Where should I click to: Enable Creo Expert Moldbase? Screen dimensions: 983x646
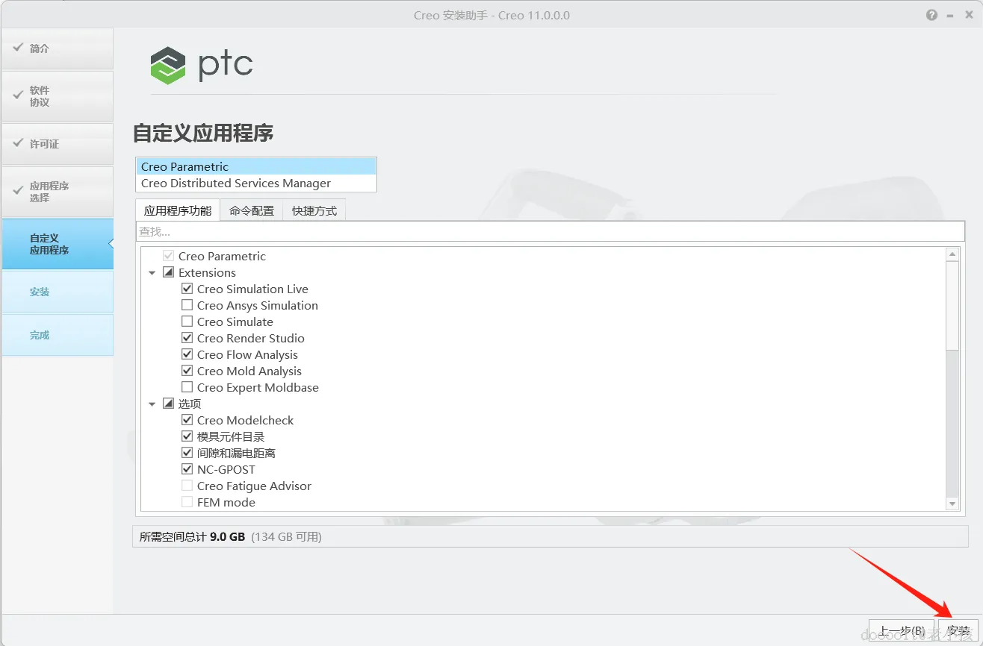[187, 387]
